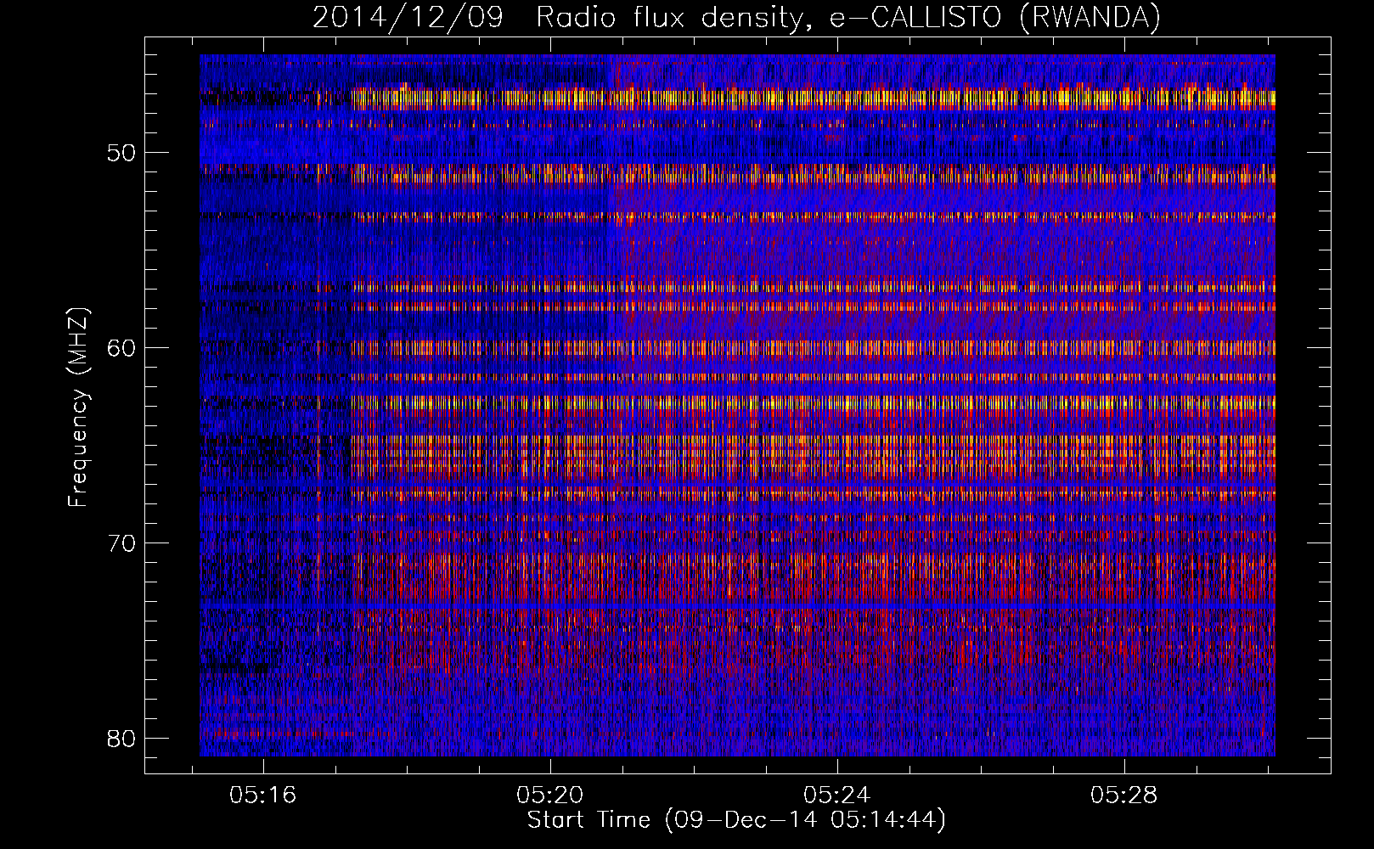This screenshot has width=1374, height=849.
Task: Click the 80 MHz frequency tick label
Action: point(122,739)
